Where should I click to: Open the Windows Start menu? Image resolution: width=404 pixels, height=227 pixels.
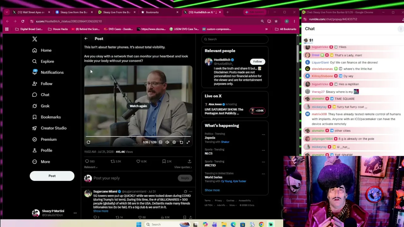[x=139, y=224]
